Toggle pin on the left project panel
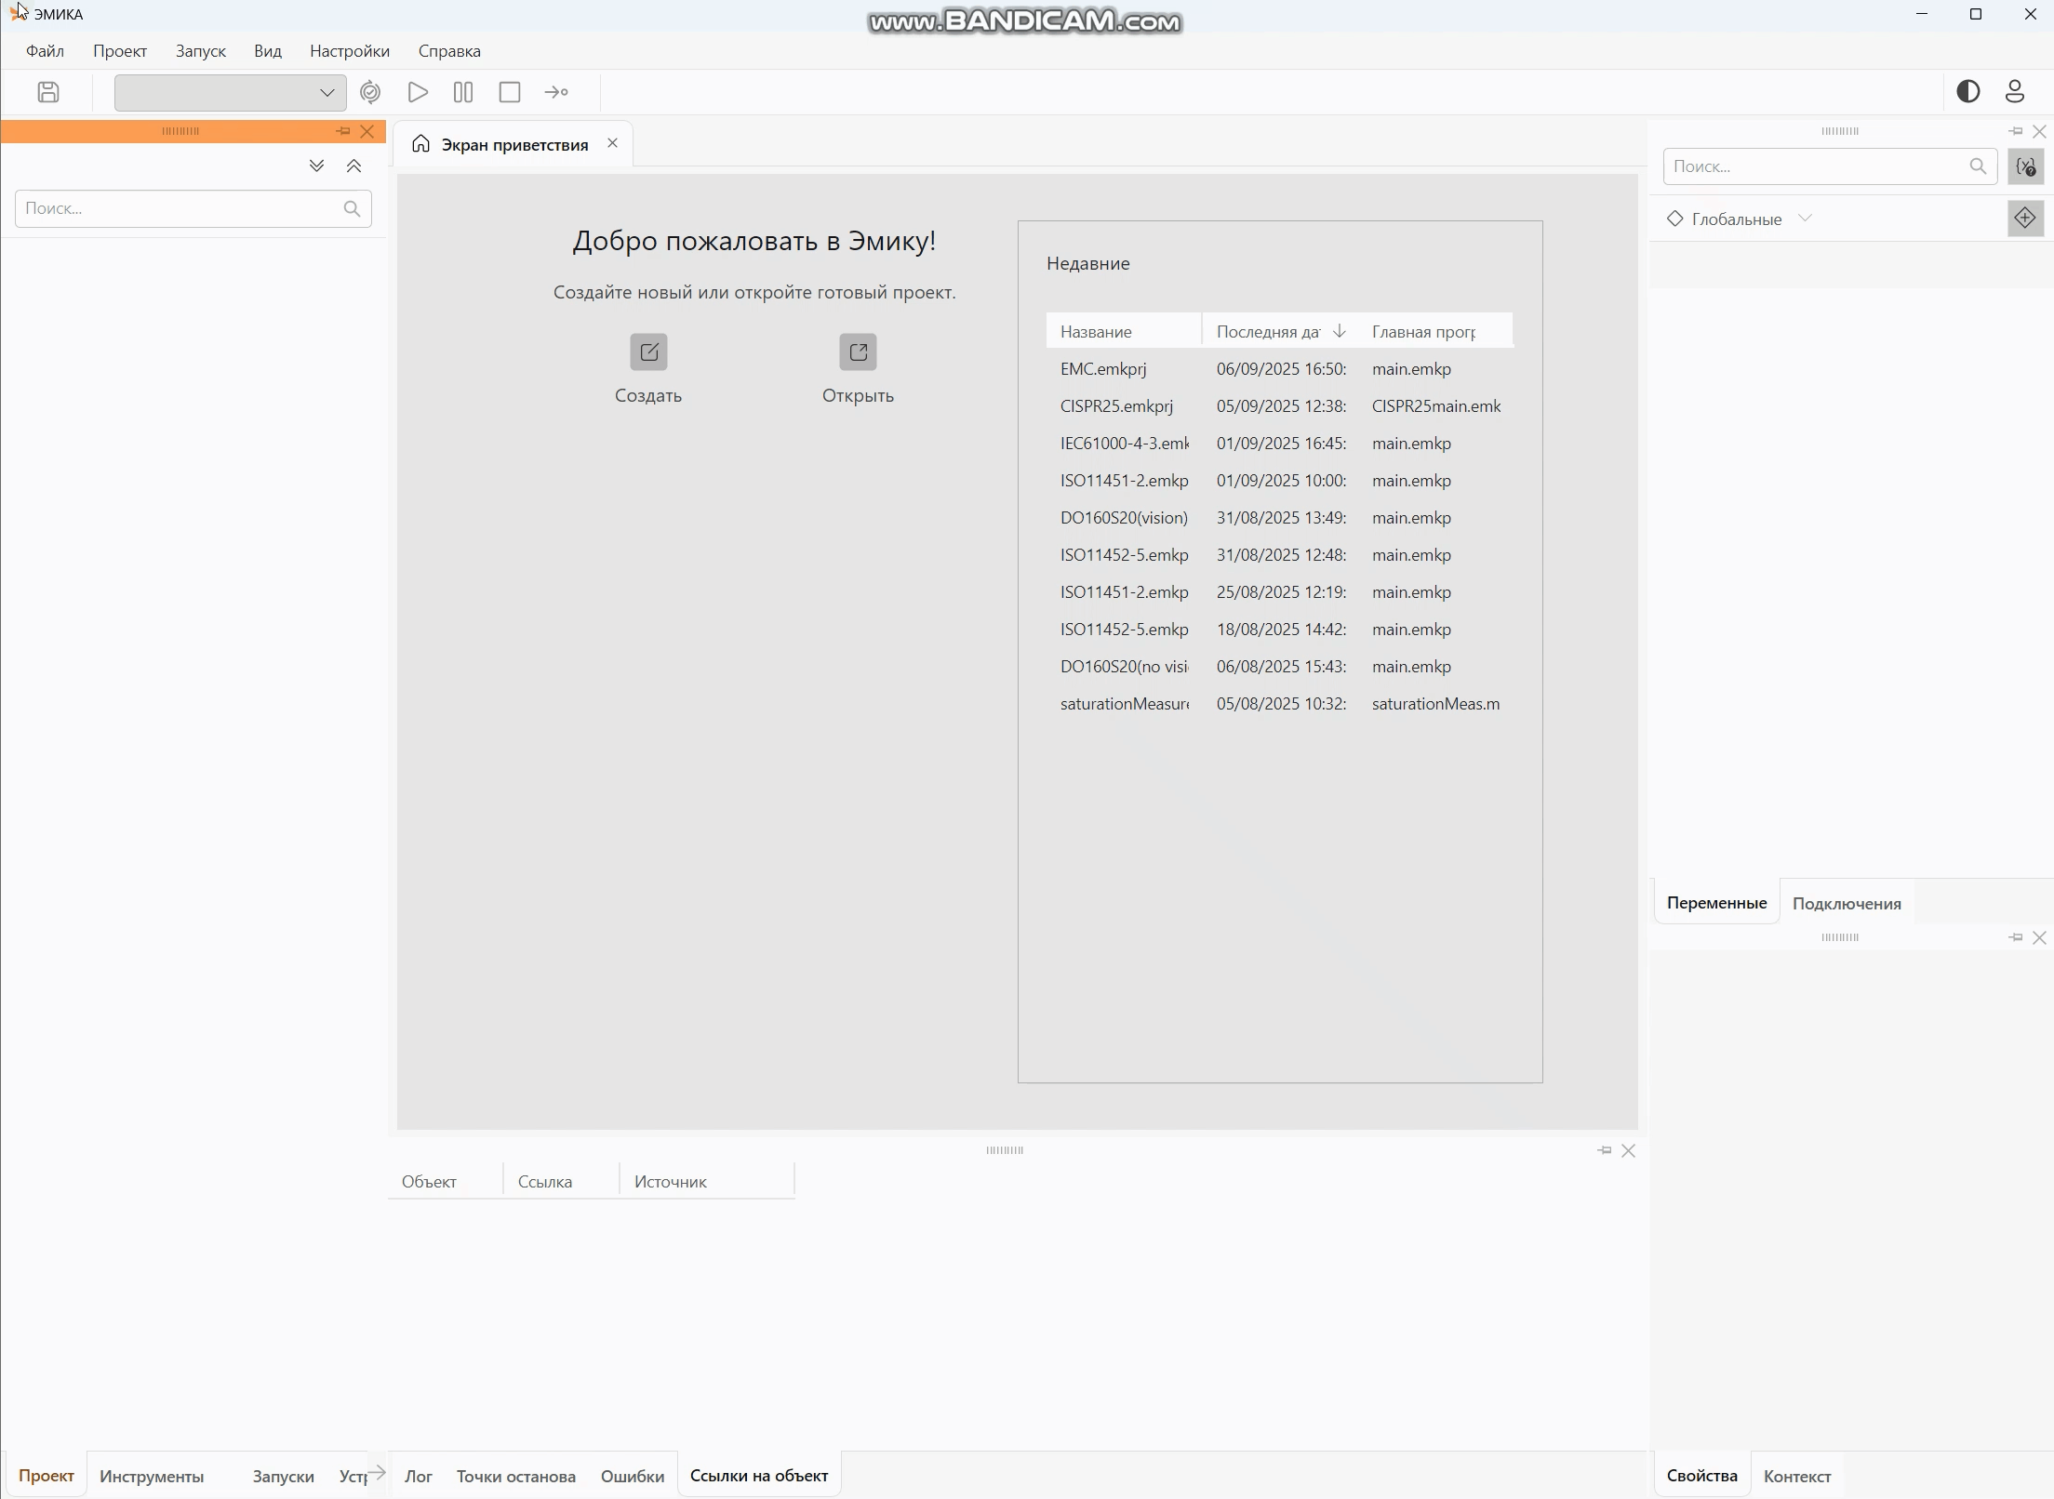This screenshot has height=1499, width=2054. pyautogui.click(x=343, y=131)
